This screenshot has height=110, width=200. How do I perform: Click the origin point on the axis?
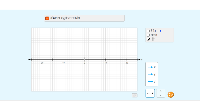(x=84, y=60)
